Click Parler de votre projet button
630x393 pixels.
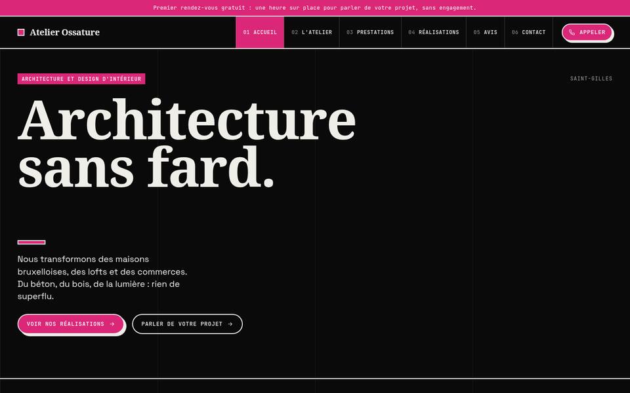click(187, 324)
